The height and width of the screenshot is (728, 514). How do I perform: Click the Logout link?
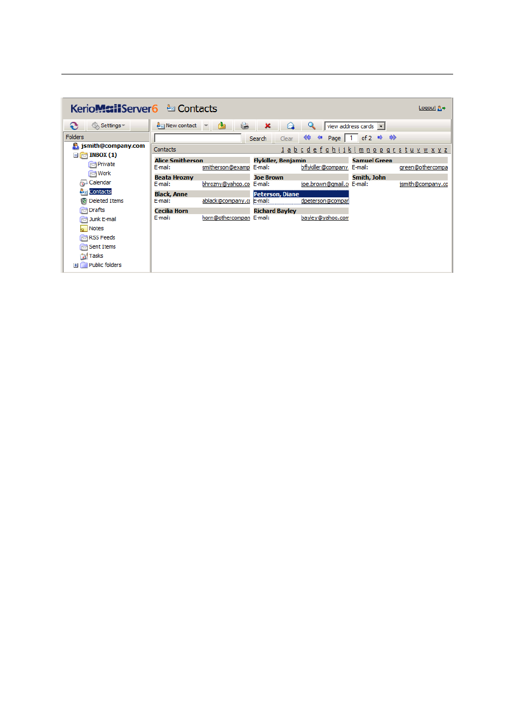[x=427, y=108]
